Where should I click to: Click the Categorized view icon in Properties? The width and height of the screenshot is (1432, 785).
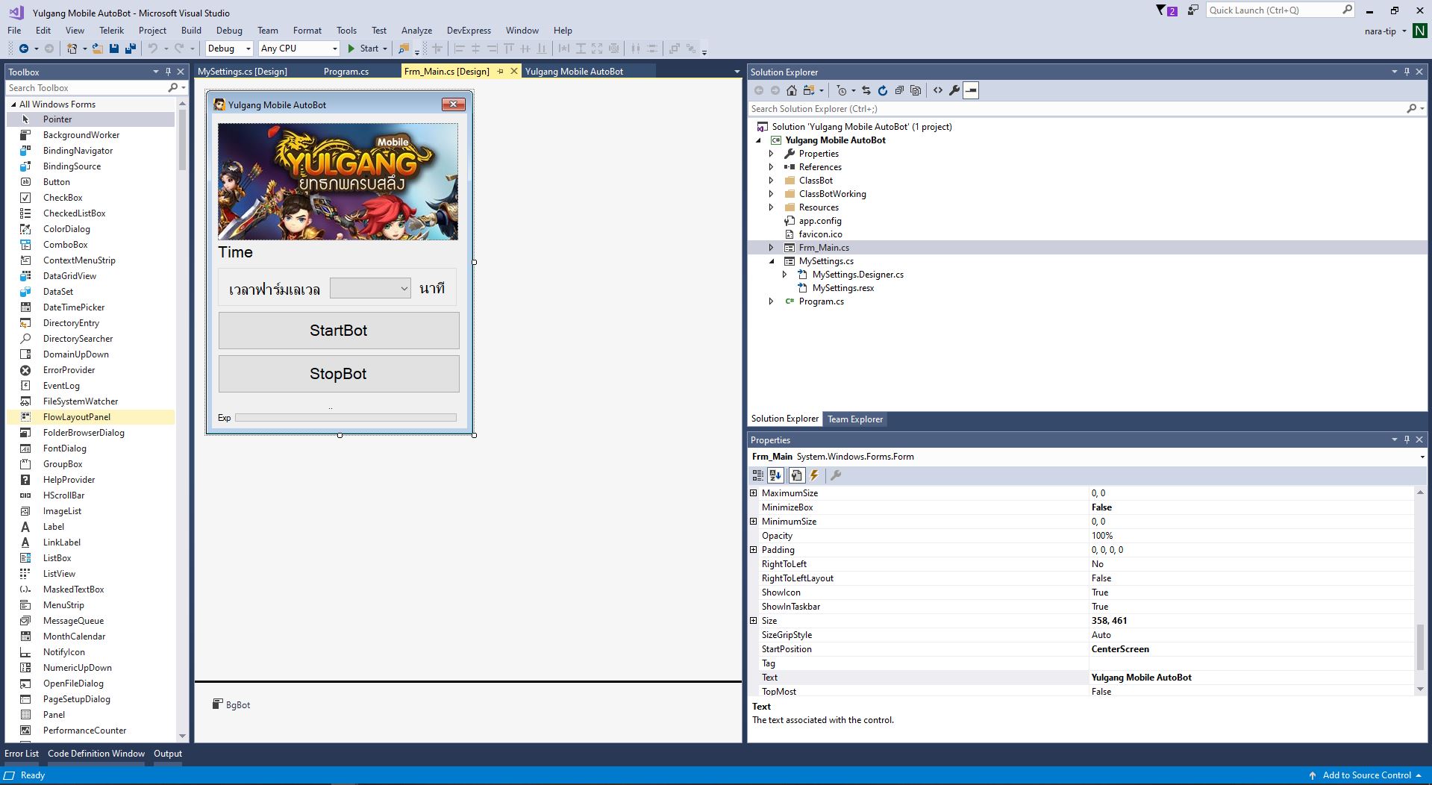pyautogui.click(x=758, y=475)
